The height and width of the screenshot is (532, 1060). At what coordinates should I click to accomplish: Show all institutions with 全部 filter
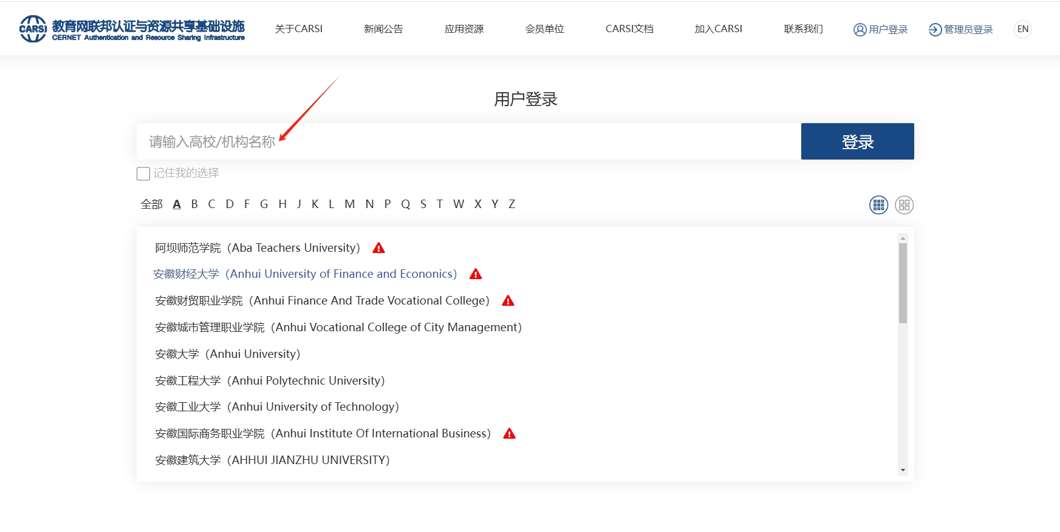pos(152,204)
